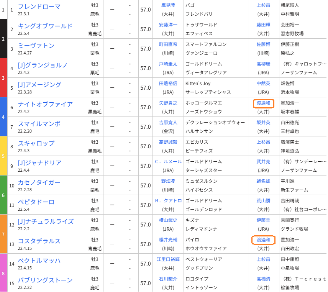Open trainer 上杉昌 in スキャロップ row
This screenshot has height=292, width=328.
pos(263,142)
